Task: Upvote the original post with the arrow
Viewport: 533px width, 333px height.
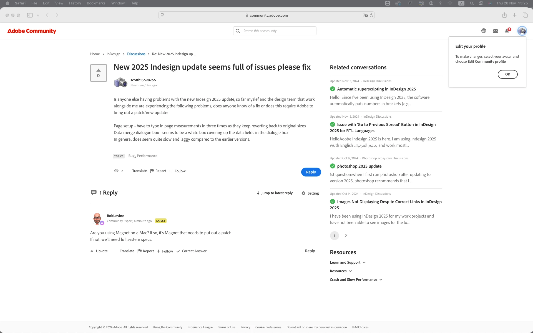Action: [x=98, y=70]
